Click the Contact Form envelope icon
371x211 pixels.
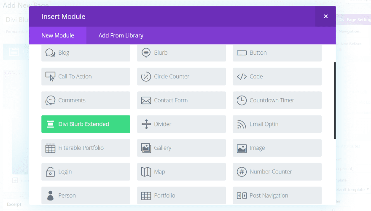click(146, 100)
